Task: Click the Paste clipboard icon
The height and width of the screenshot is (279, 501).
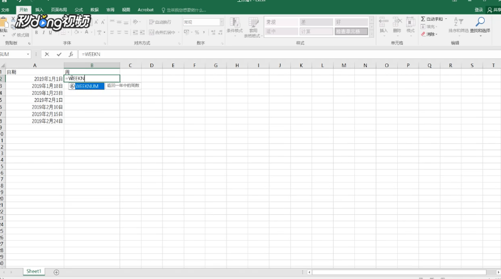Action: point(3,23)
